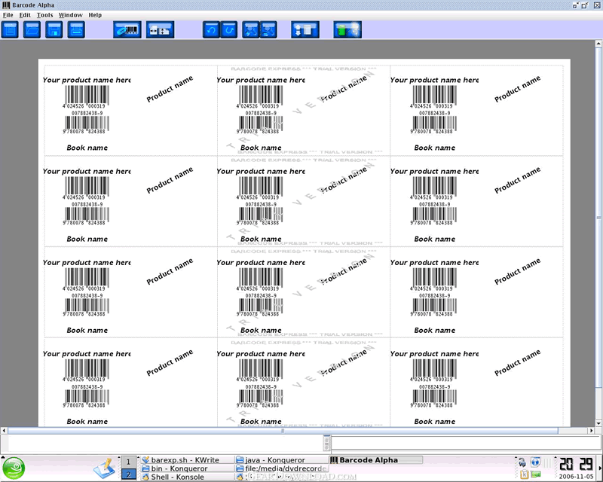Launch the paper and pencil taskbar icon

(x=104, y=468)
